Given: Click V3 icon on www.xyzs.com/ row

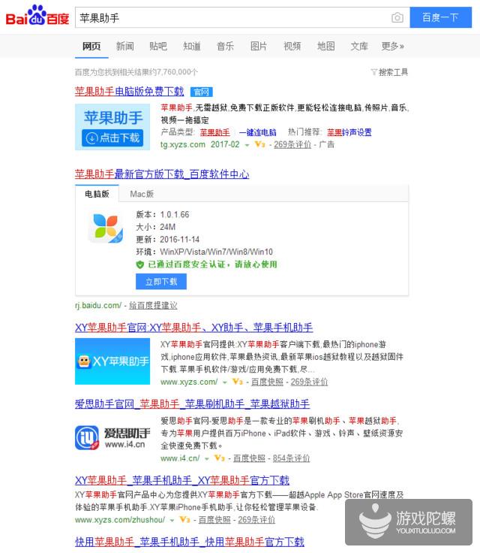Looking at the screenshot, I should 238,382.
